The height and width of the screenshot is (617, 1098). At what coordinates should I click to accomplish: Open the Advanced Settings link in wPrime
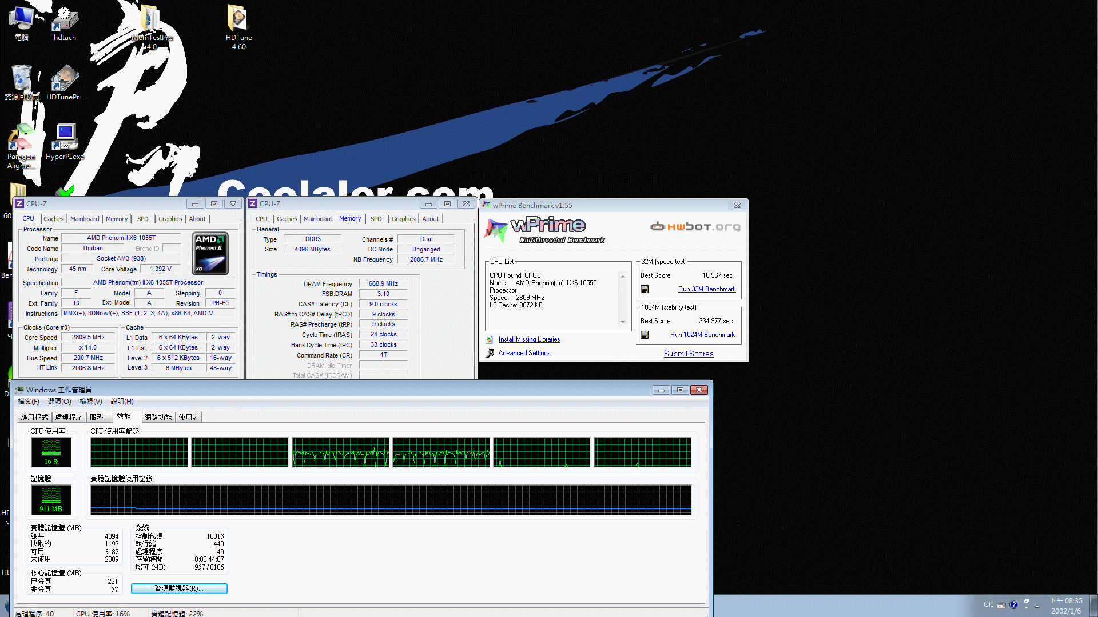[524, 353]
